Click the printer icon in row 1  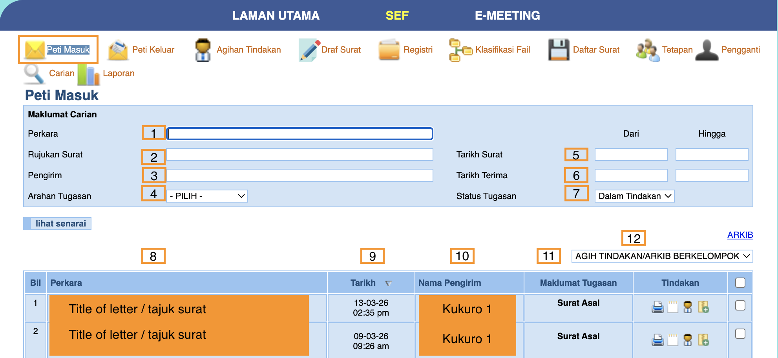[657, 307]
